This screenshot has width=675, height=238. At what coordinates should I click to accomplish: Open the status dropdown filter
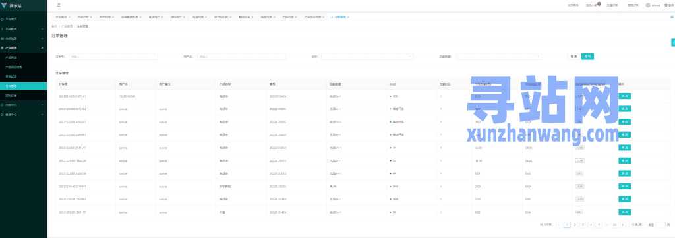[367, 57]
